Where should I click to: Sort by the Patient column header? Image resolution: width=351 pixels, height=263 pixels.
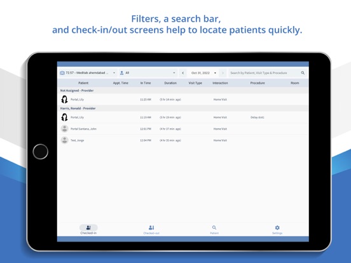83,83
